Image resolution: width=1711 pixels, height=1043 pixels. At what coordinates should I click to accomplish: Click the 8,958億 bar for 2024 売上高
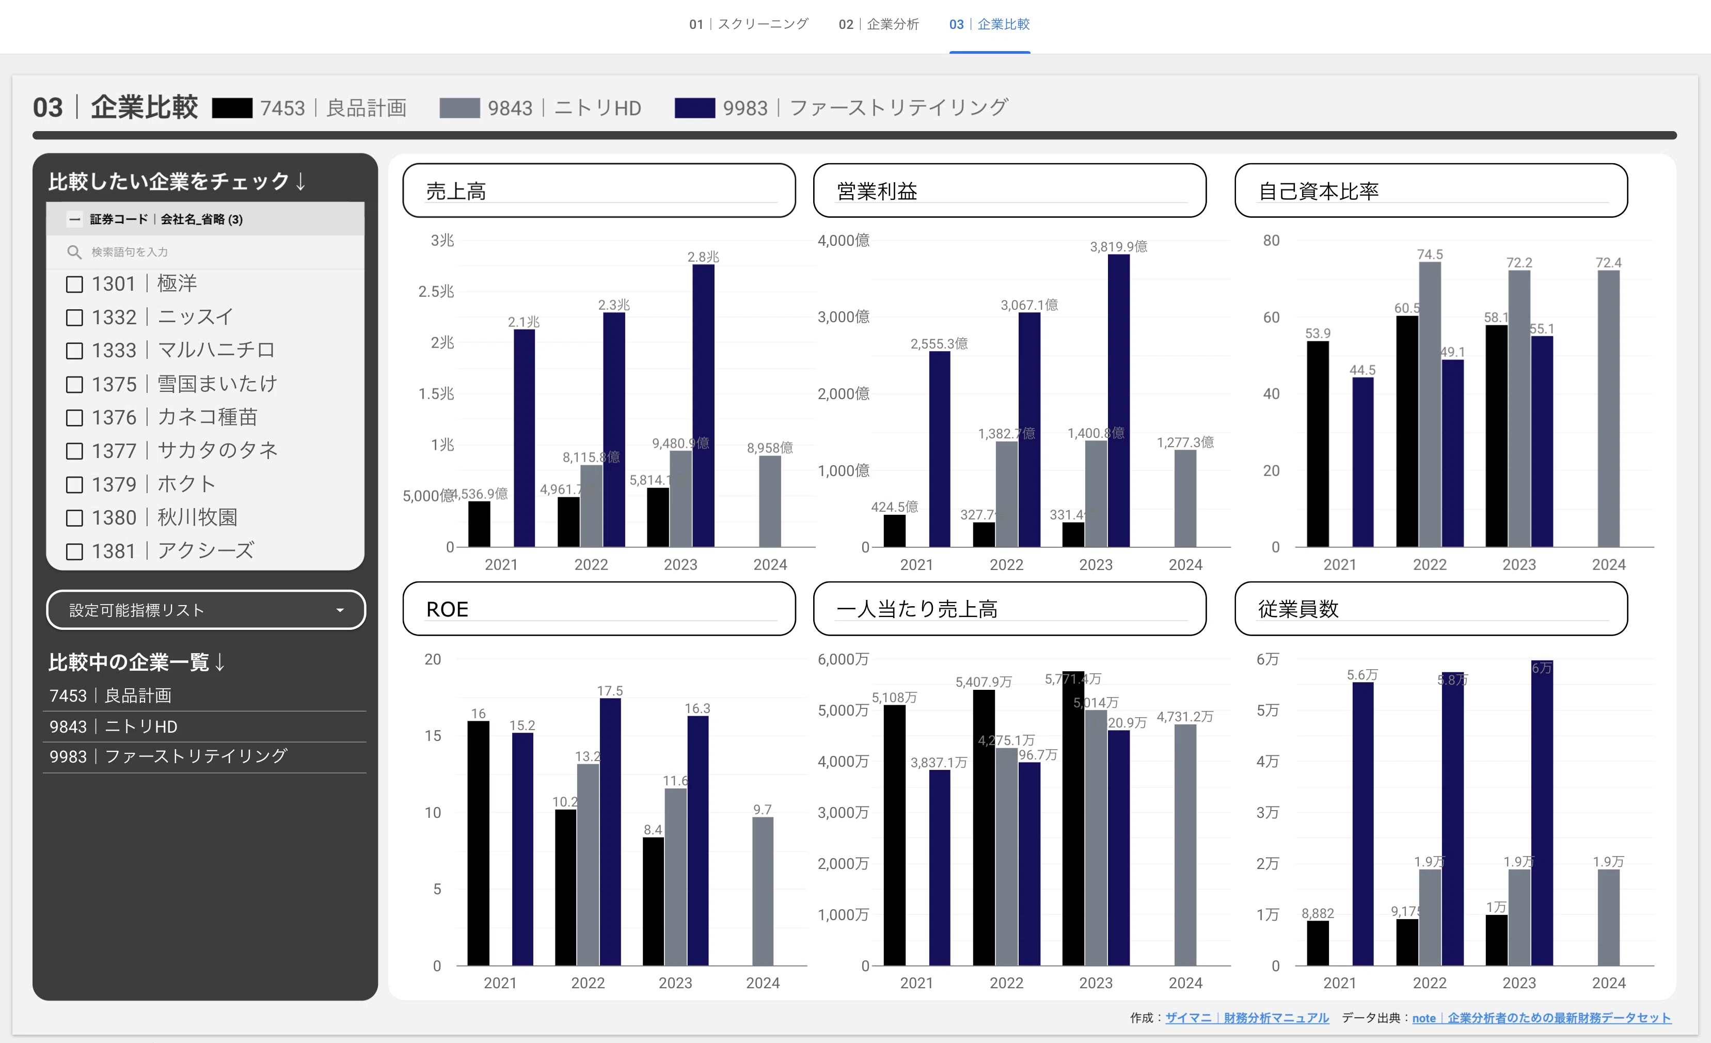[x=770, y=501]
